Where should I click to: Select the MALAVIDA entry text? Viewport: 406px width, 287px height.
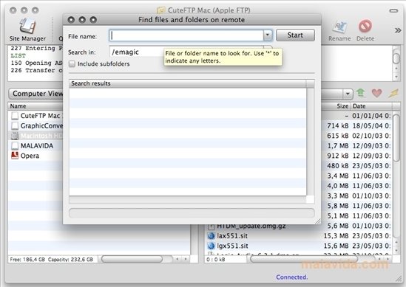[x=37, y=145]
